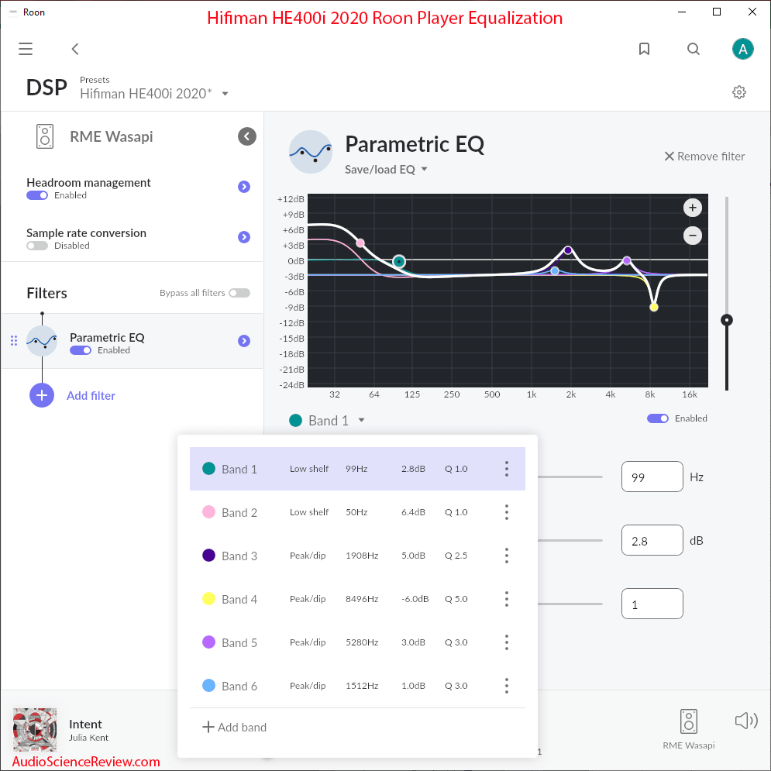
Task: Select Band 2 Low shelf 50Hz
Action: click(357, 512)
